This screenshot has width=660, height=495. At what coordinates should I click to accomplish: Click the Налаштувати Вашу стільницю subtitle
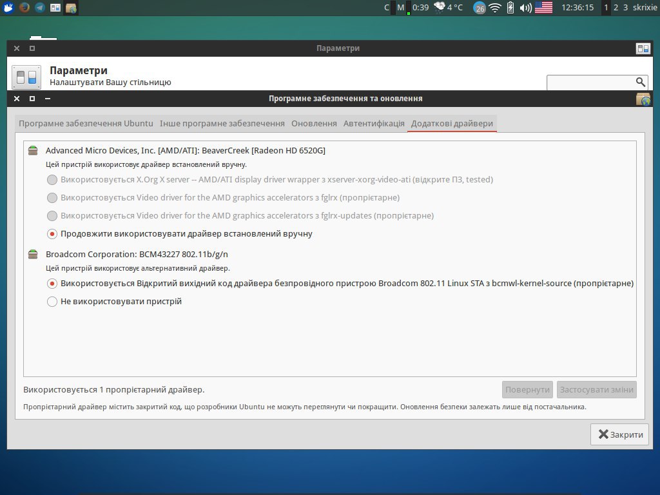click(x=110, y=82)
